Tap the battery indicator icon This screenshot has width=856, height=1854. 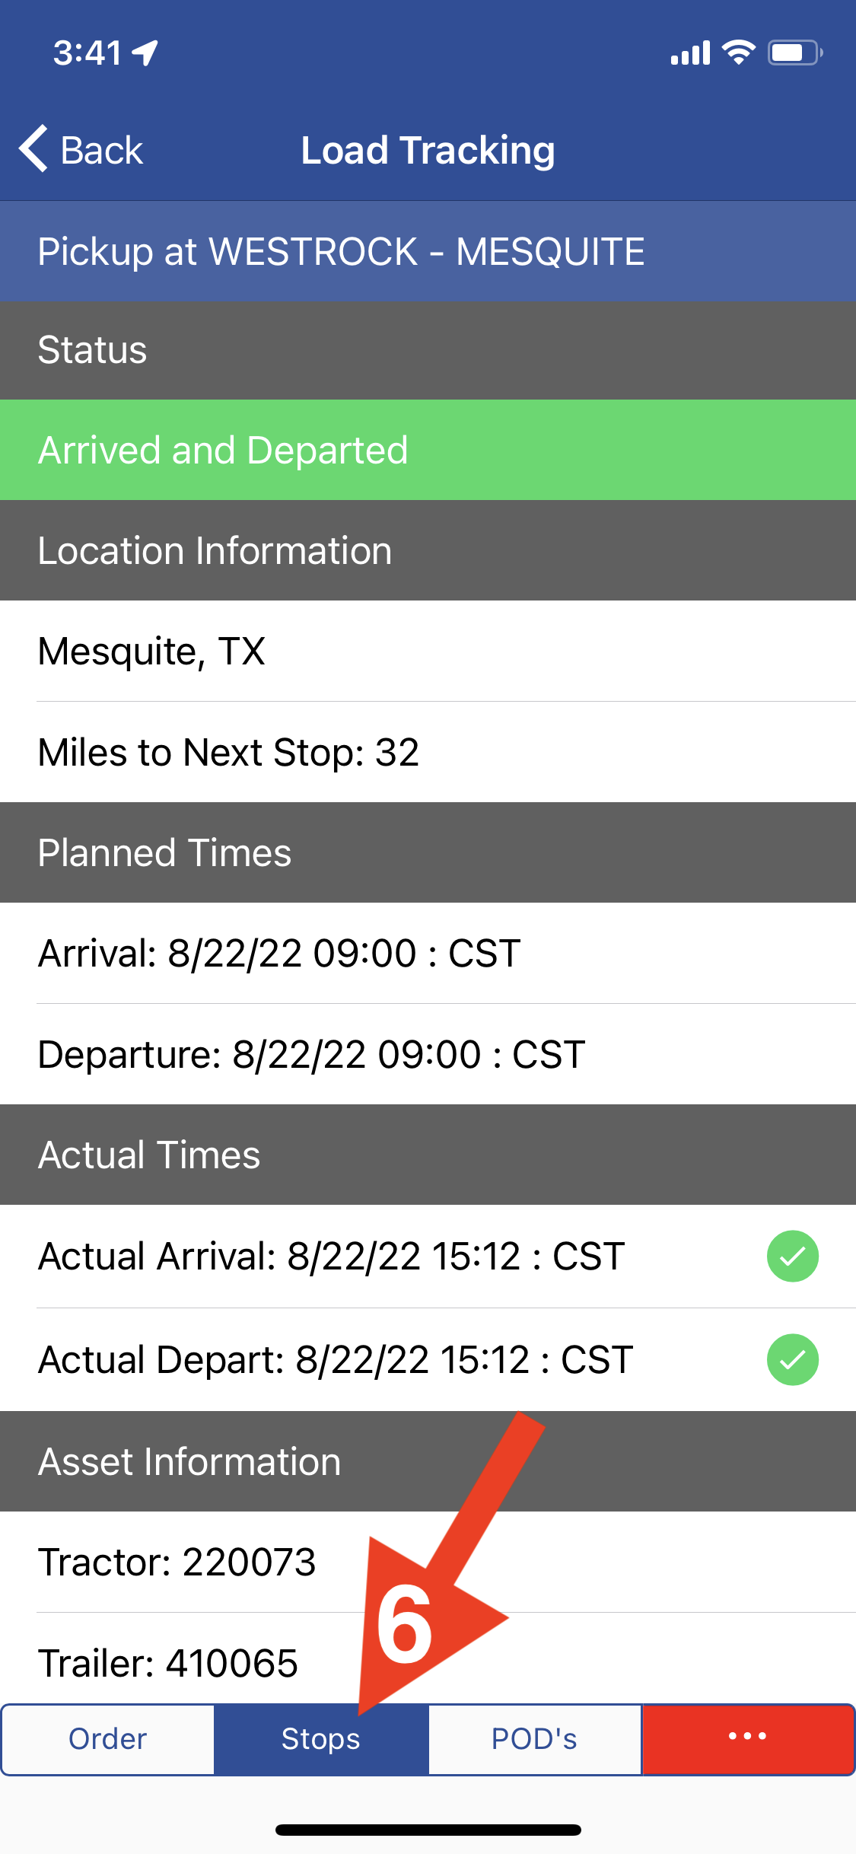pyautogui.click(x=795, y=53)
